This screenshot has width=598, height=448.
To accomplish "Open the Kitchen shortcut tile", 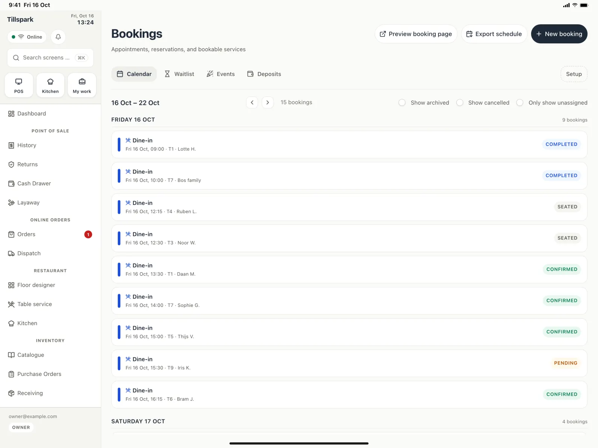I will (x=50, y=85).
